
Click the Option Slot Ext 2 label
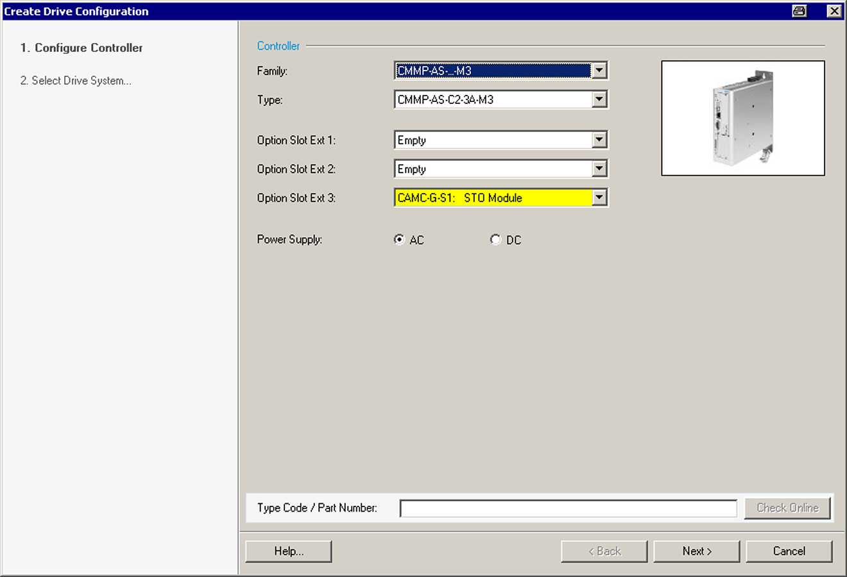pyautogui.click(x=296, y=169)
